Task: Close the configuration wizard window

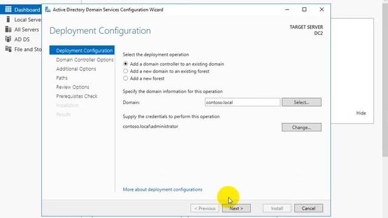Action: [x=321, y=10]
